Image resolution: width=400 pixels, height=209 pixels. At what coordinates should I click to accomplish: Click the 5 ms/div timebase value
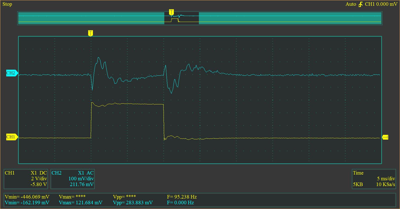point(386,179)
